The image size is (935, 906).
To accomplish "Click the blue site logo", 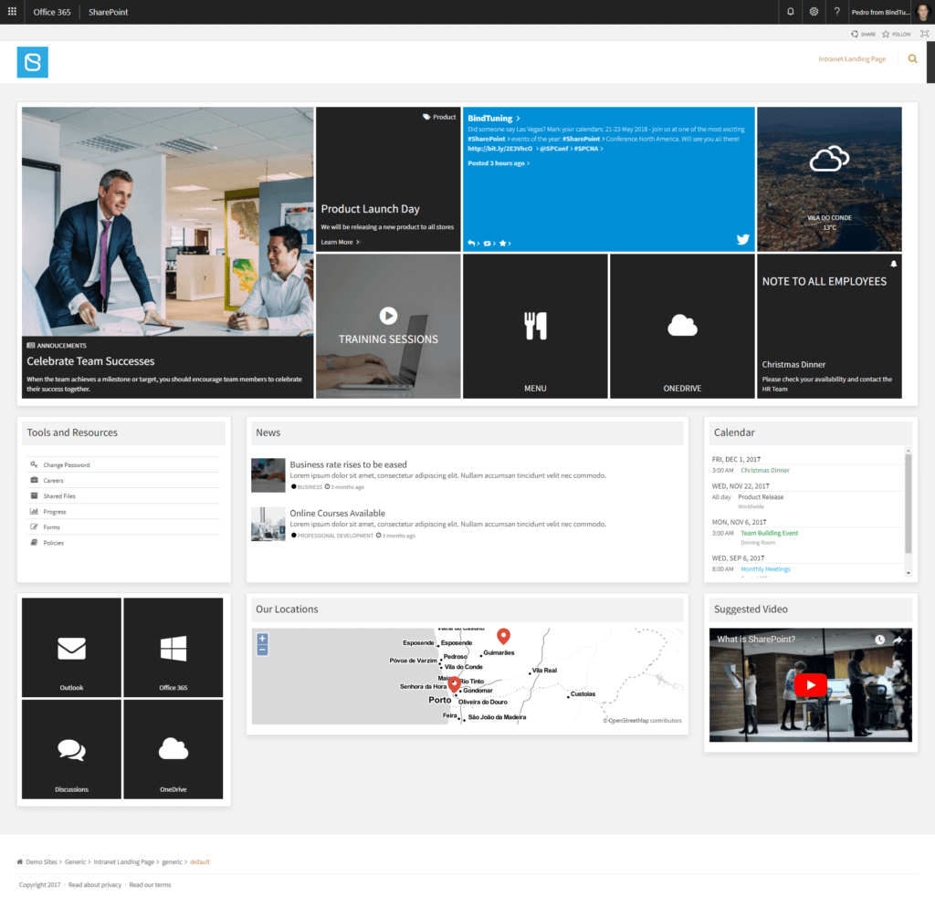I will (x=33, y=62).
